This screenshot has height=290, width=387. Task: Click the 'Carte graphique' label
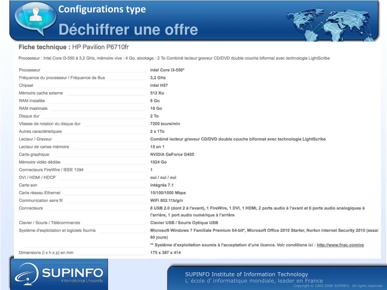[x=34, y=154]
